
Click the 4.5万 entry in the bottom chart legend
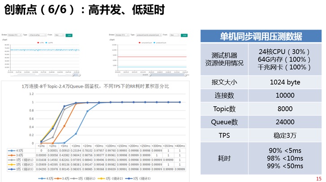pyautogui.click(x=46, y=178)
